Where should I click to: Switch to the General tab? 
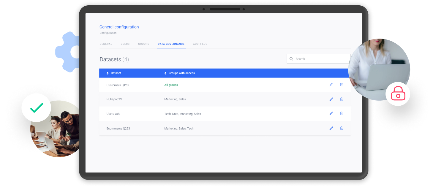[106, 44]
